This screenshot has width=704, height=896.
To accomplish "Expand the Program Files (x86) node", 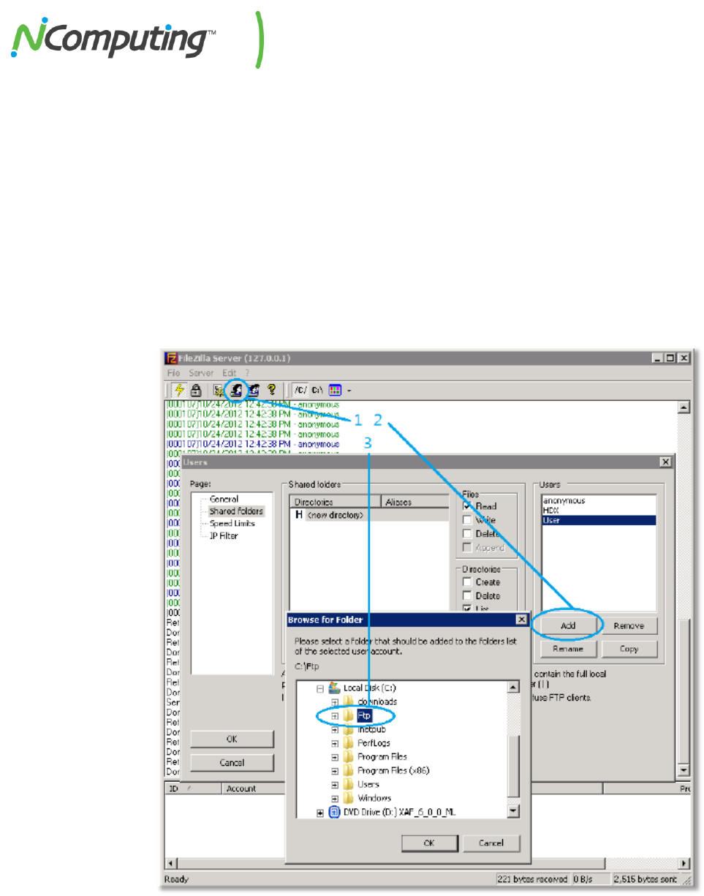I will 335,771.
